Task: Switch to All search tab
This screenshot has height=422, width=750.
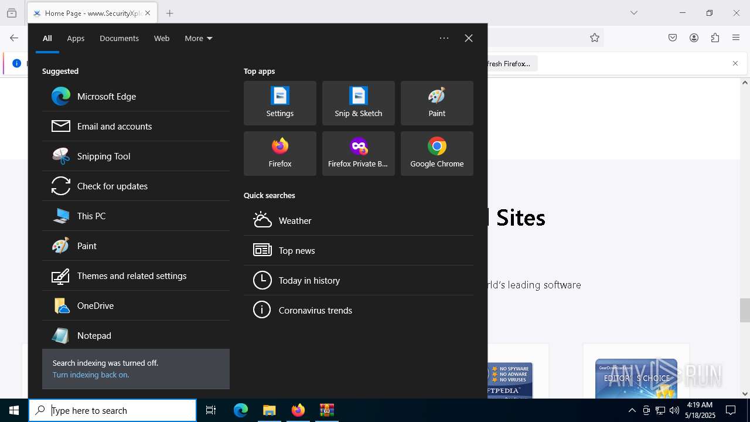Action: 47,38
